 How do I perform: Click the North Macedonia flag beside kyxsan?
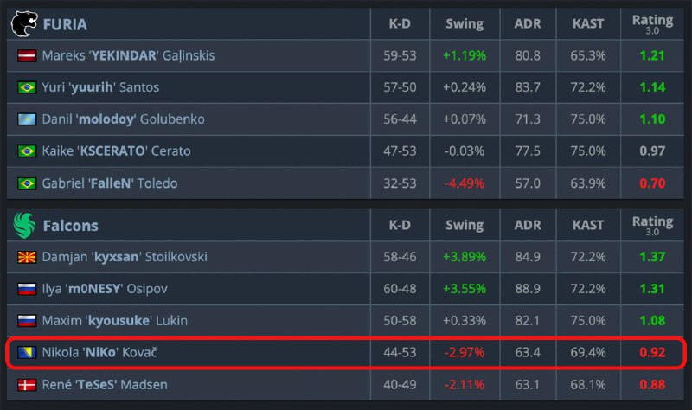27,258
